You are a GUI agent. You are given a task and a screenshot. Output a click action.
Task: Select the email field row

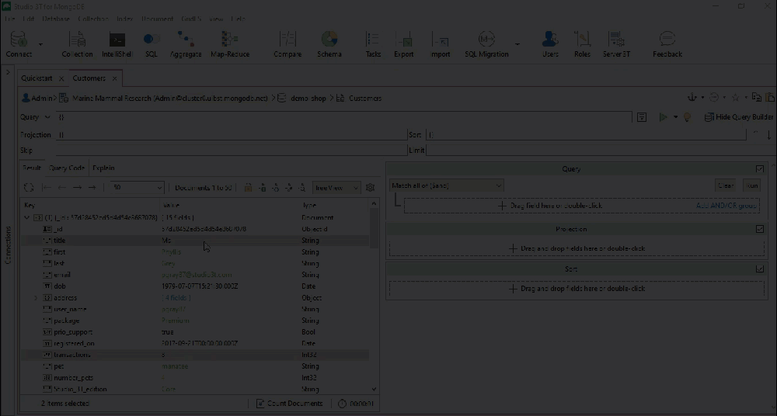pyautogui.click(x=195, y=275)
